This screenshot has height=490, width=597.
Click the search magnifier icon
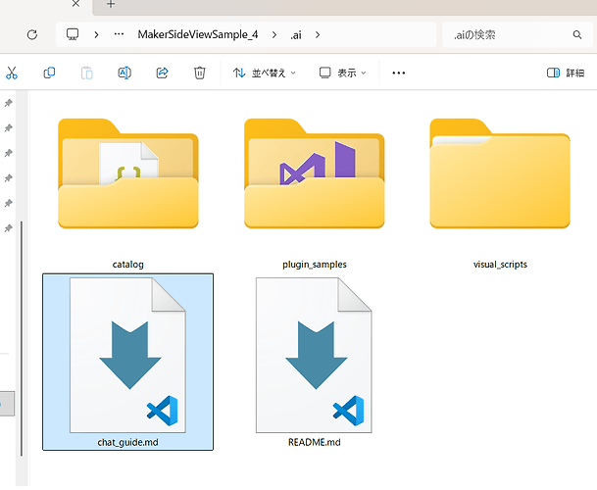pos(577,34)
